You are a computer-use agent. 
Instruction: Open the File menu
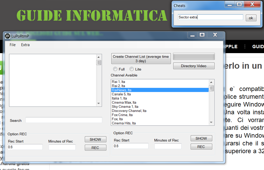coord(13,45)
